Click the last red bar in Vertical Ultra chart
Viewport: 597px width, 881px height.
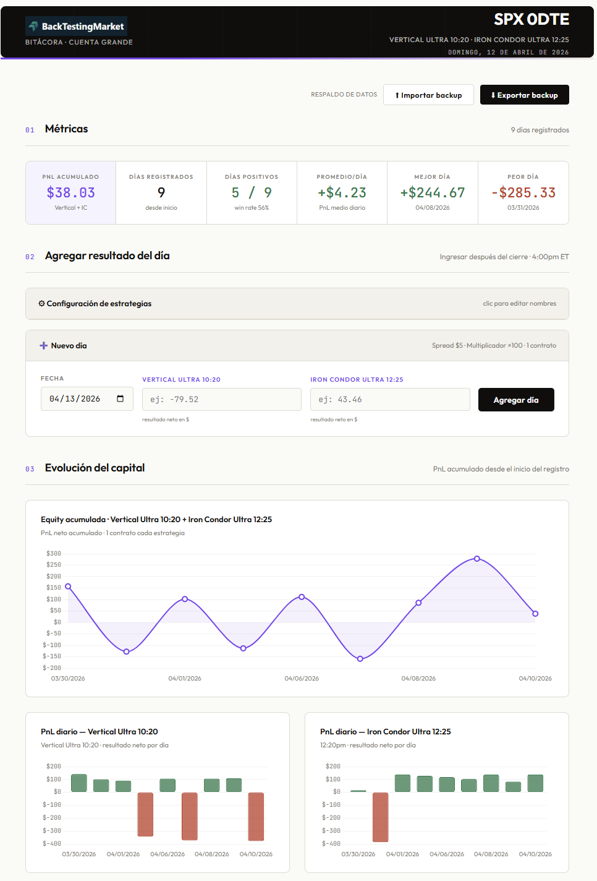click(x=256, y=817)
